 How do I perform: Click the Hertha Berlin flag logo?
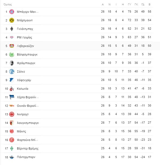[12, 97]
